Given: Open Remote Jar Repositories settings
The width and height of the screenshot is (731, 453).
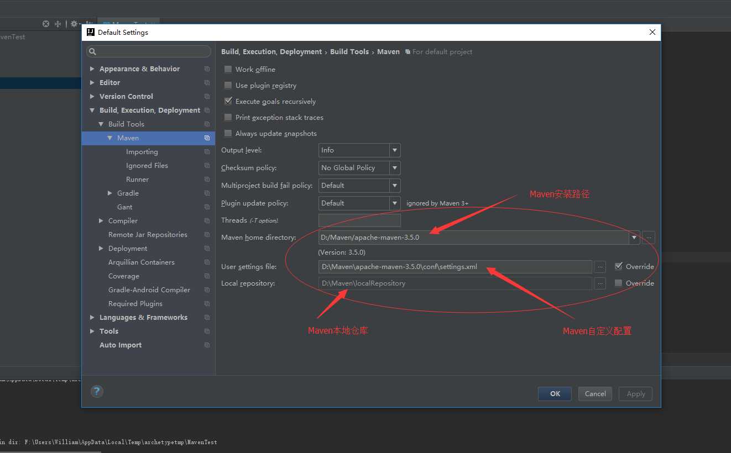Looking at the screenshot, I should tap(148, 235).
